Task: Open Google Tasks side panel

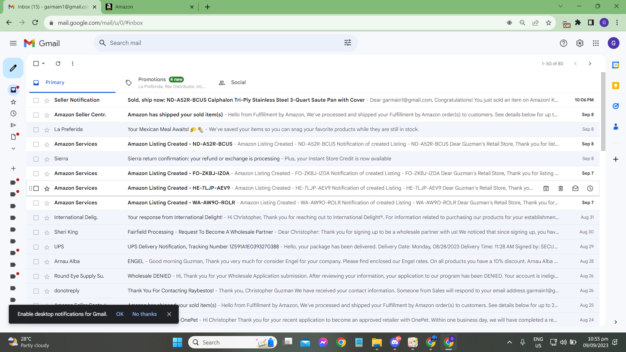Action: coord(616,106)
